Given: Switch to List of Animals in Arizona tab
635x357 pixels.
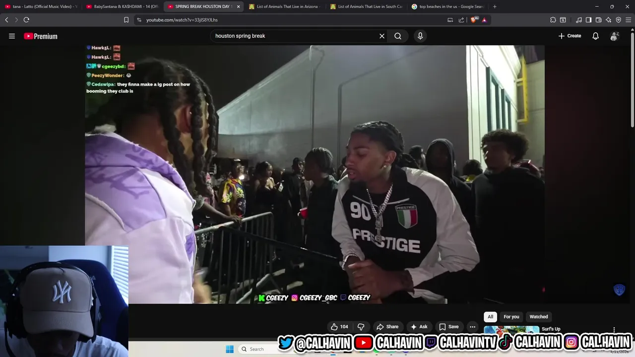Looking at the screenshot, I should click(x=284, y=6).
